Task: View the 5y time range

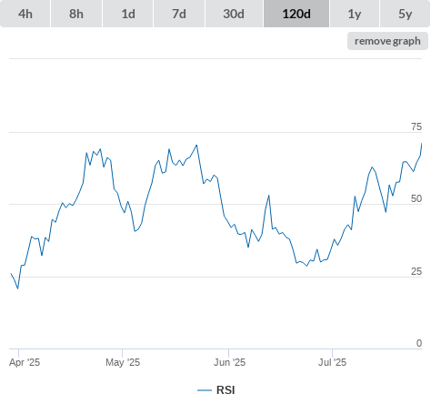Action: point(406,14)
